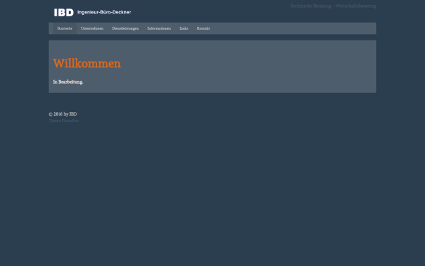Viewport: 425px width, 266px height.
Task: Go to the Dienstleistungen page
Action: tap(125, 28)
